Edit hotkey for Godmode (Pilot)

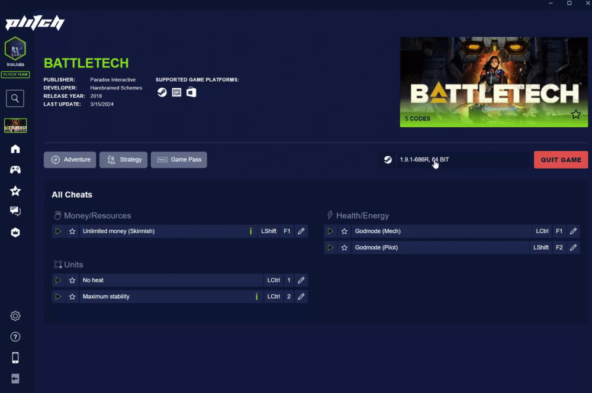click(x=573, y=247)
